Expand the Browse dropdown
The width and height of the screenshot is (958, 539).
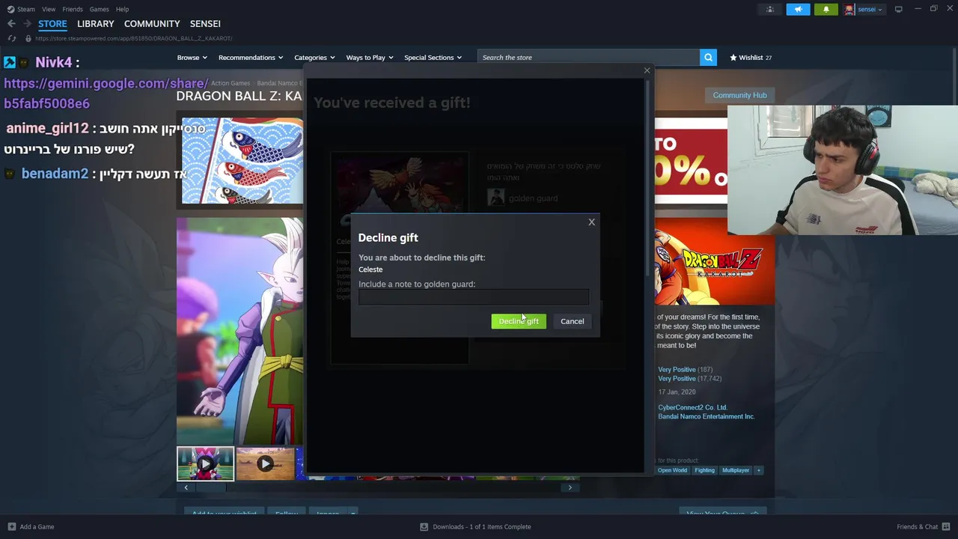click(192, 58)
